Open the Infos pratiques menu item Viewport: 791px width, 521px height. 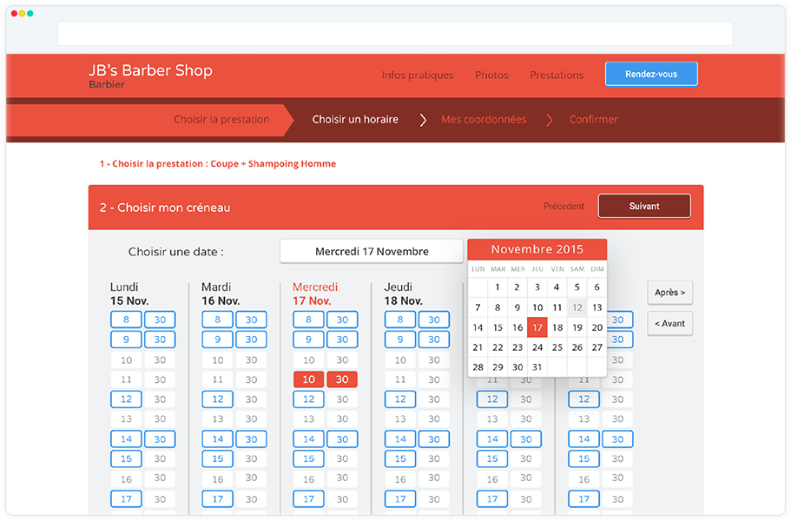point(417,76)
